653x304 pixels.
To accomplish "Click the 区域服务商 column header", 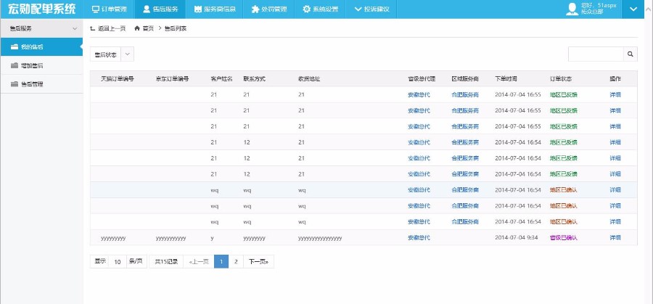I will tap(465, 78).
